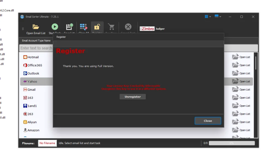Screen dimensions: 280x164
Task: Click the Outlook account type icon
Action: [25, 73]
